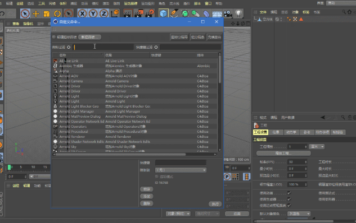This screenshot has width=356, height=223.
Task: Open Render Settings clapperboard with gear icon
Action: click(x=150, y=13)
